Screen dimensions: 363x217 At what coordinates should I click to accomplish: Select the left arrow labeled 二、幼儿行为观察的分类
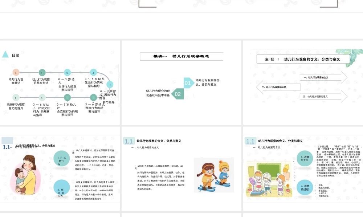click(x=278, y=87)
